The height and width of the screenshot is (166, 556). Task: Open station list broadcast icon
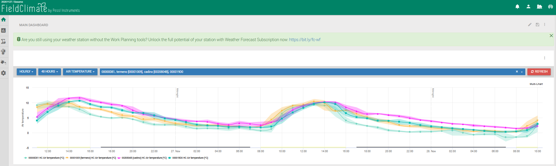(x=550, y=7)
